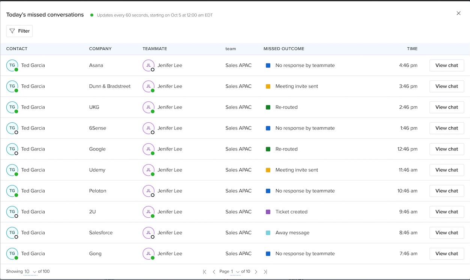The image size is (470, 280).
Task: View chat for the Asana conversation
Action: click(447, 65)
